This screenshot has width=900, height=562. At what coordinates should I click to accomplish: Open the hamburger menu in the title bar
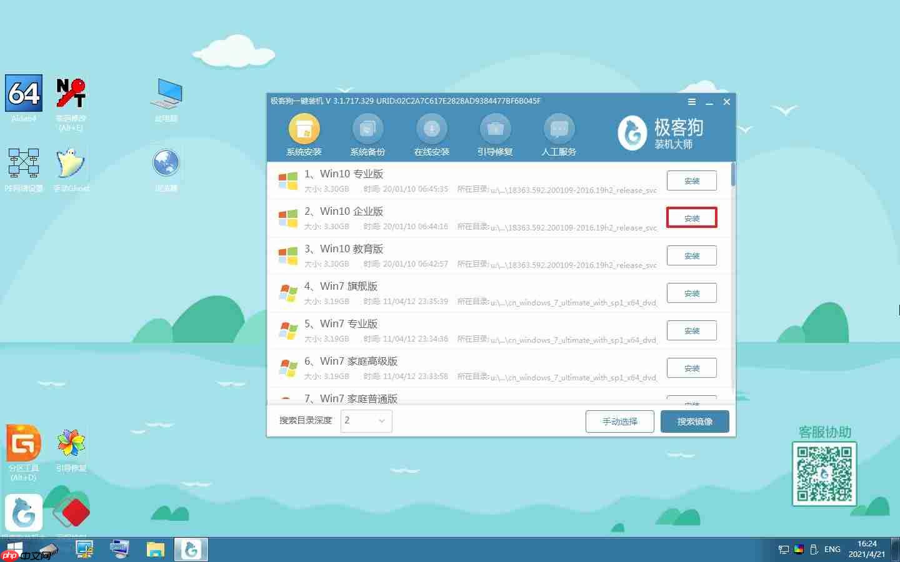[691, 102]
